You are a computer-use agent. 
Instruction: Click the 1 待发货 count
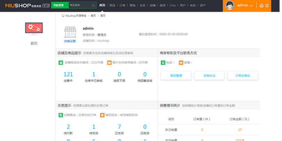coord(94,127)
